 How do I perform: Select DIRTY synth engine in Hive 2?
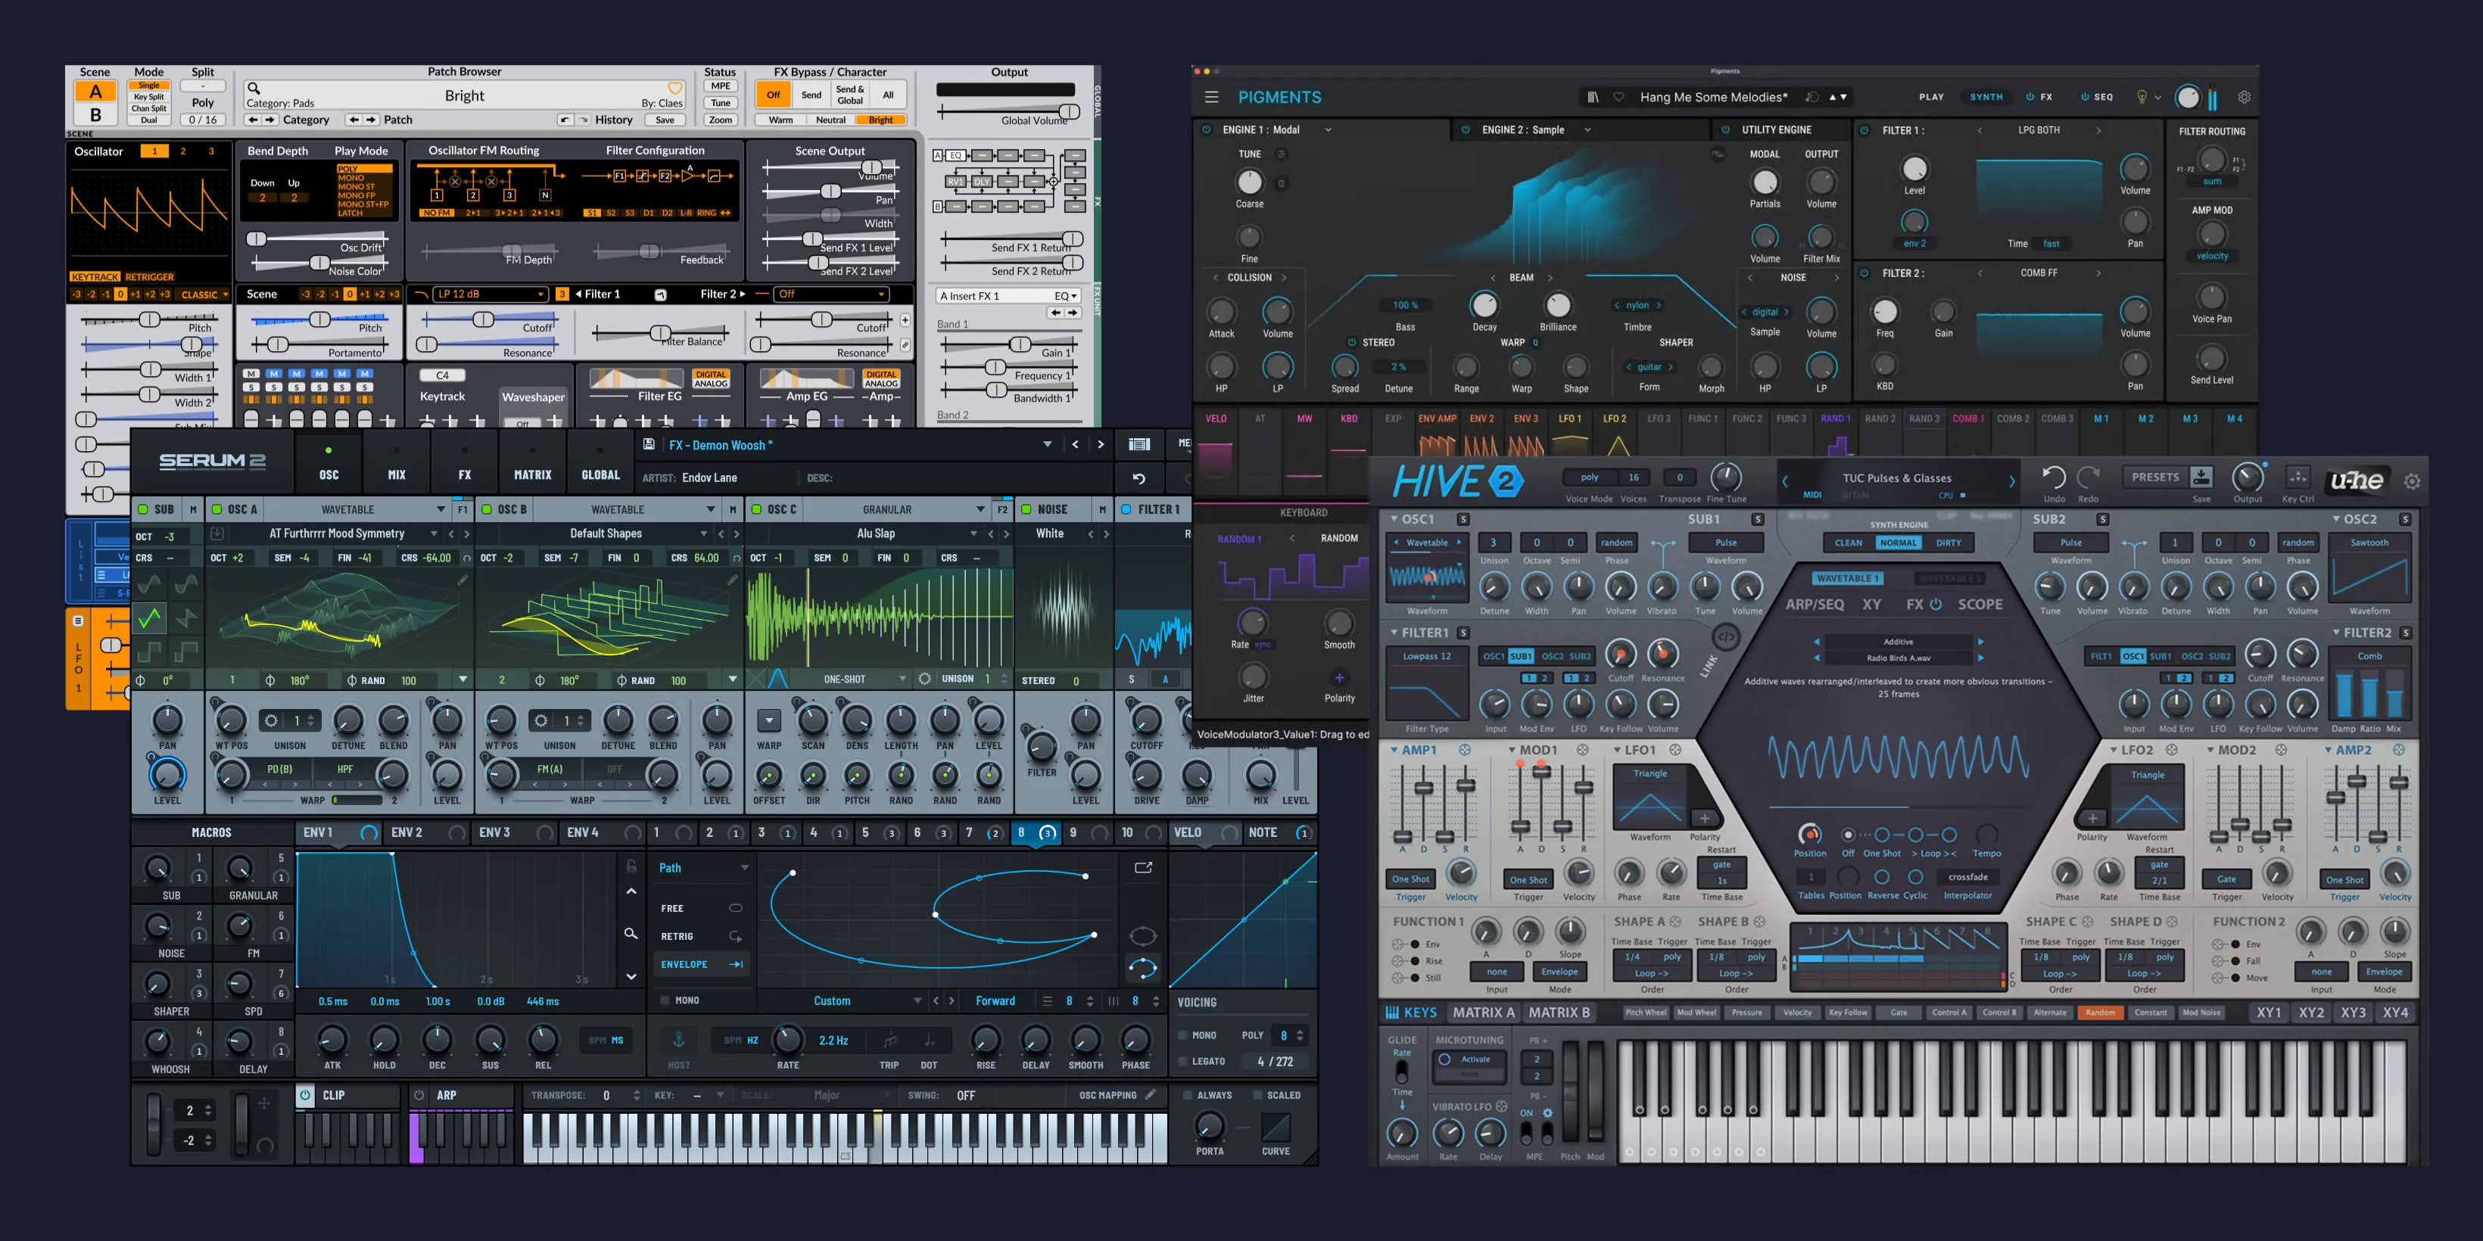coord(1948,543)
